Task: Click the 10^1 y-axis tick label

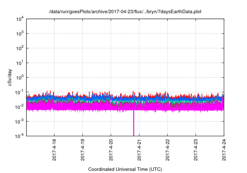Action: (x=20, y=63)
